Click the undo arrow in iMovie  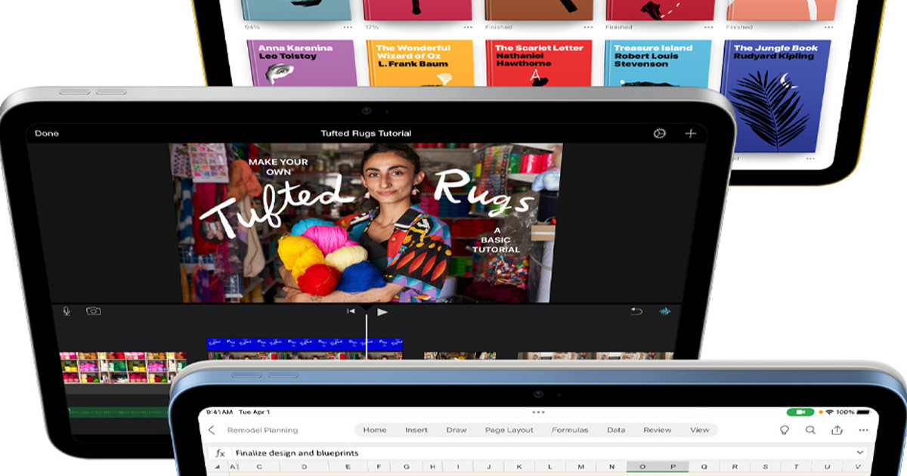(x=637, y=311)
